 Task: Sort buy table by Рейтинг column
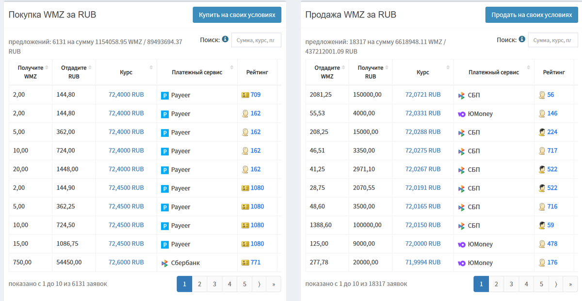[x=258, y=72]
